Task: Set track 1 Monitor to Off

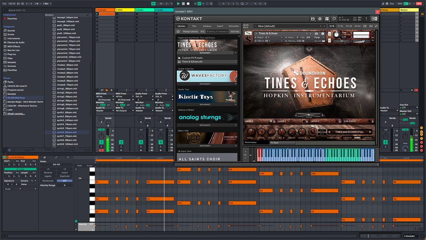Action: (x=108, y=105)
